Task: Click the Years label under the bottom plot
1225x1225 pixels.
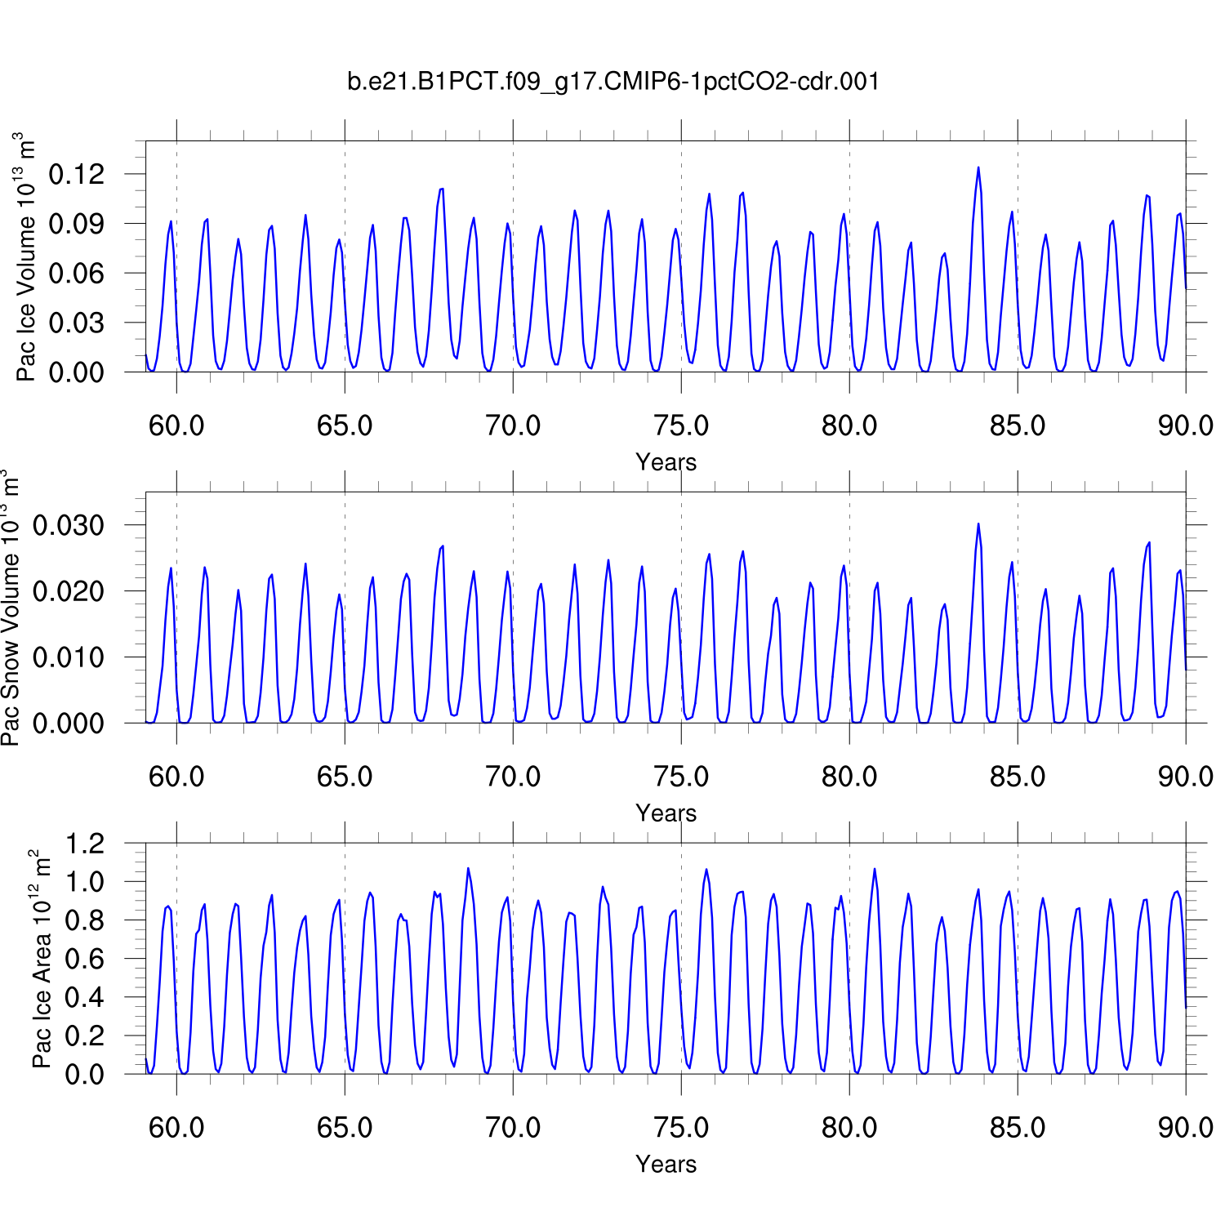Action: [x=666, y=1165]
